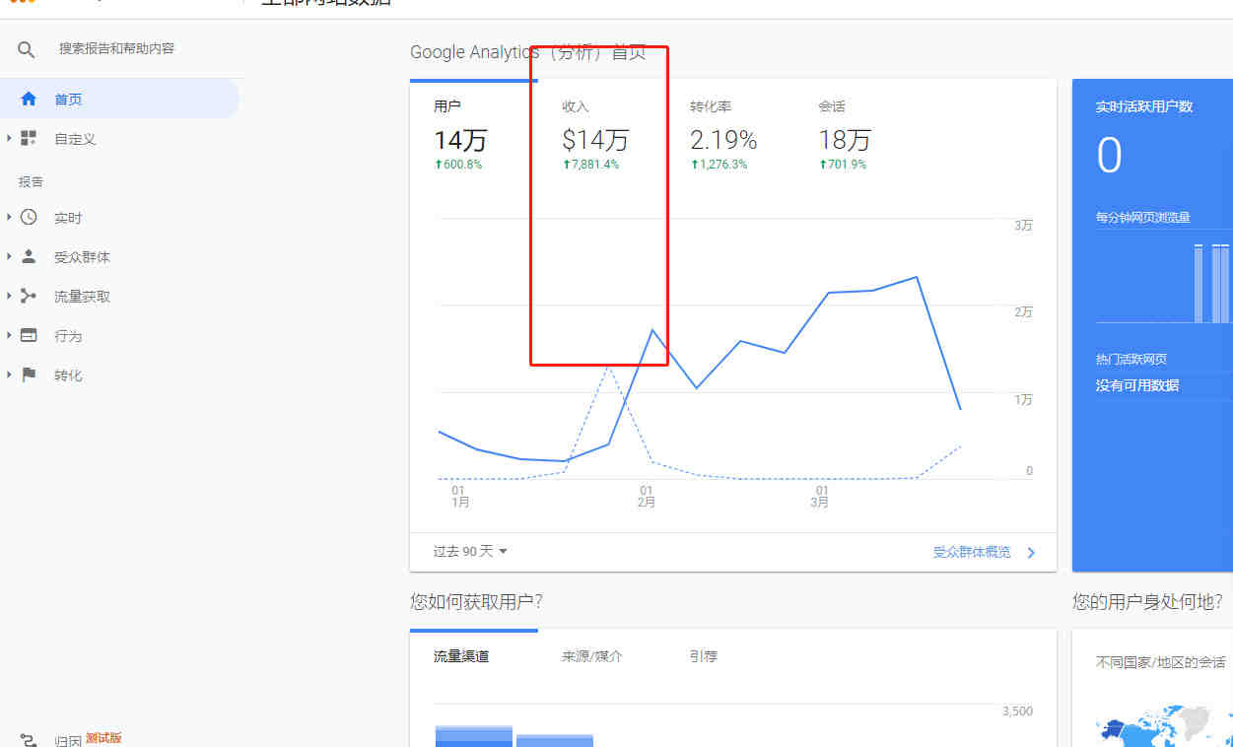Open the 过去 90 天 date range dropdown
The height and width of the screenshot is (747, 1233).
(x=470, y=552)
